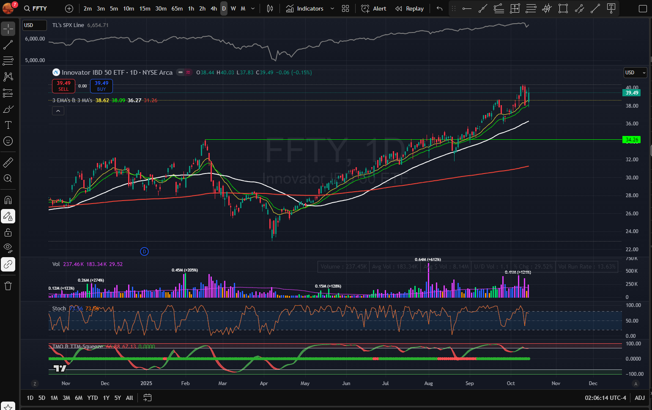The height and width of the screenshot is (410, 652).
Task: Switch to the 65m interval
Action: pos(177,8)
